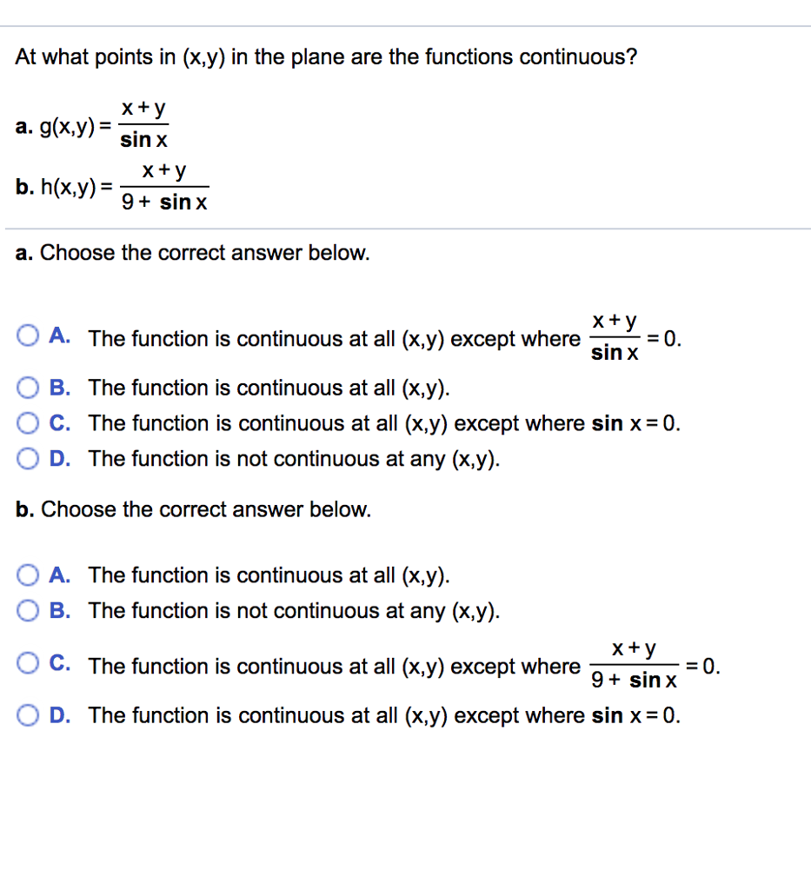This screenshot has height=890, width=811.
Task: Click the radio circle next to part a option A
Action: coord(28,336)
